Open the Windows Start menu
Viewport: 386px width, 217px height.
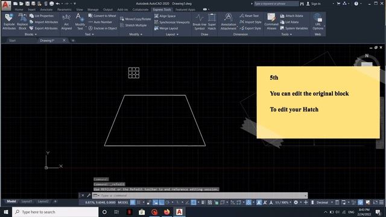coord(6,212)
